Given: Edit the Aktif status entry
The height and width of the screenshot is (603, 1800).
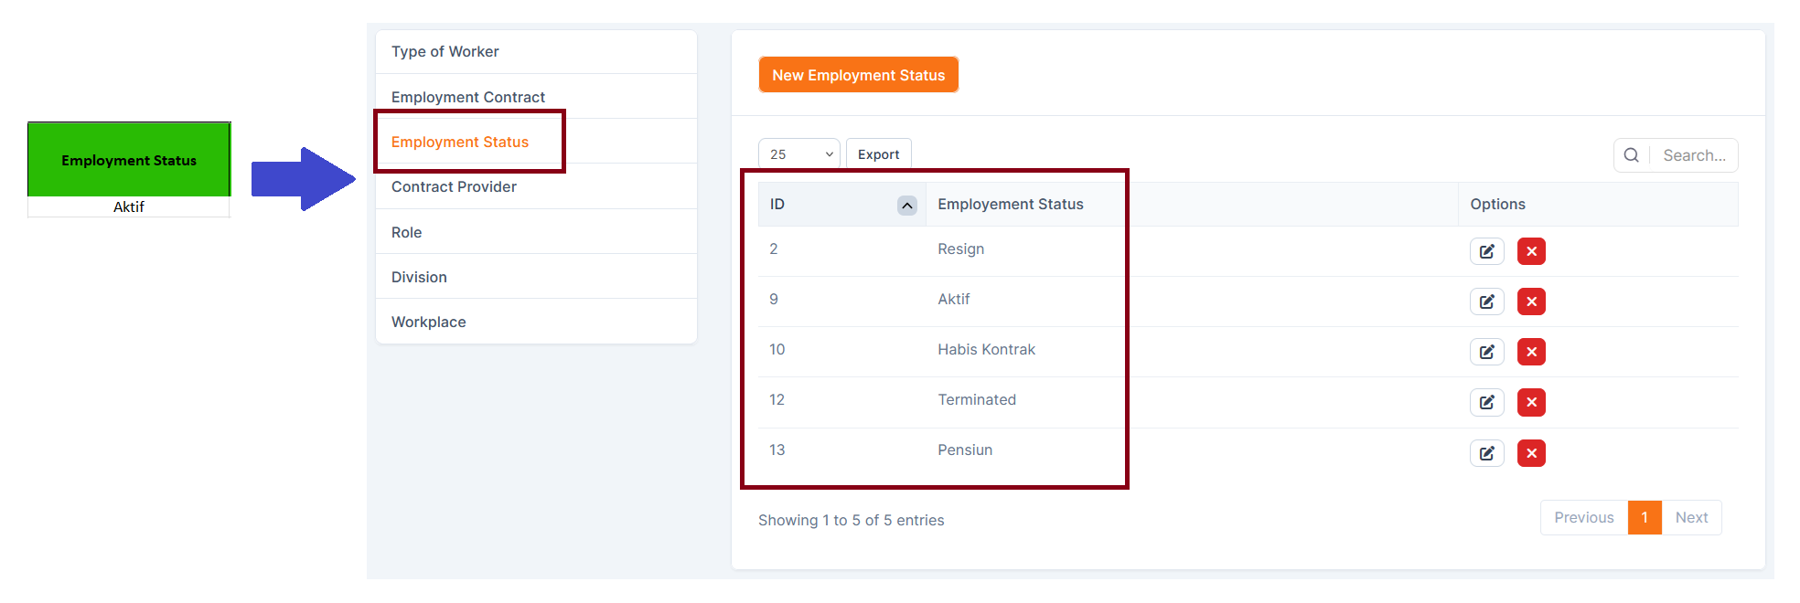Looking at the screenshot, I should tap(1486, 301).
